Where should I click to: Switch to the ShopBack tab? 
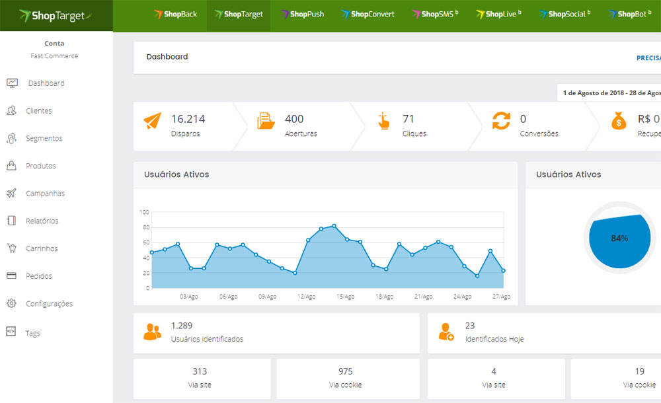tap(175, 15)
